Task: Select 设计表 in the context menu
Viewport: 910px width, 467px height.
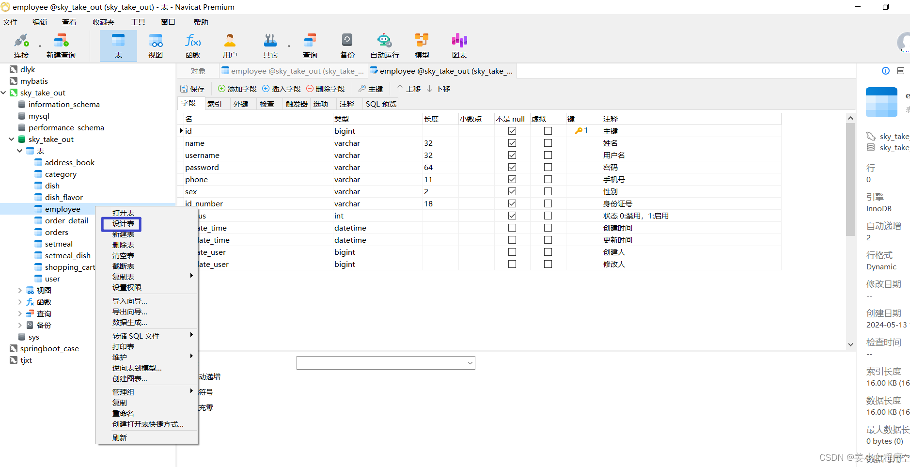Action: click(122, 223)
